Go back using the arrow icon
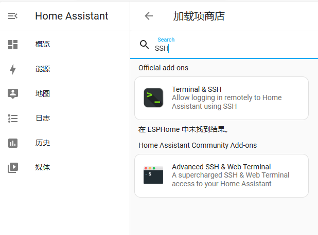The height and width of the screenshot is (235, 318). (149, 16)
